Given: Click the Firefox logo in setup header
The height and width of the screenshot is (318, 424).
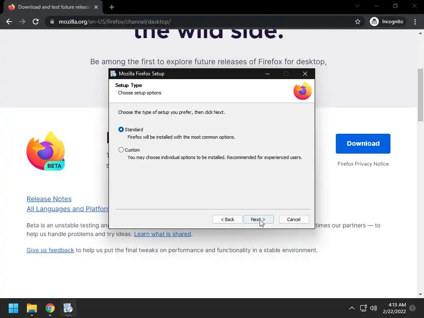Looking at the screenshot, I should (x=303, y=91).
